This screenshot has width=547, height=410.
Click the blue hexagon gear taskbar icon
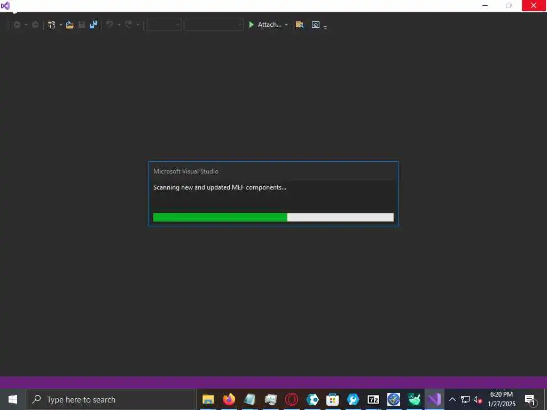pyautogui.click(x=312, y=399)
